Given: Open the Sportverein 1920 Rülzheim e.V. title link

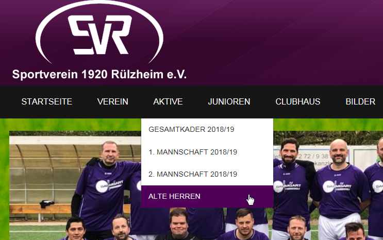Looking at the screenshot, I should tap(99, 74).
